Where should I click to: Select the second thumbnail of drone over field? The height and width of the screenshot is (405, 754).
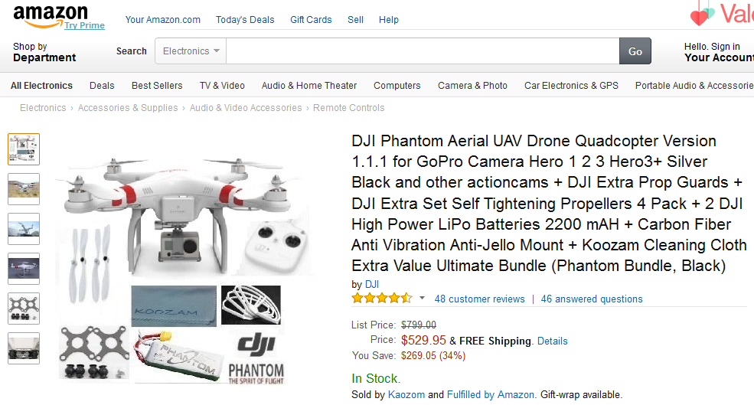tap(24, 189)
